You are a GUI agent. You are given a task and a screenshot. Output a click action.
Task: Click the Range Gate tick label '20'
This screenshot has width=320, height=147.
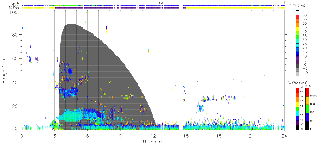point(15,106)
